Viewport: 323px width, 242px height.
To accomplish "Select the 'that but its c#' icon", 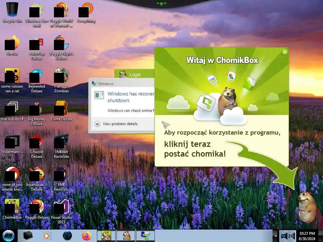I will [12, 111].
